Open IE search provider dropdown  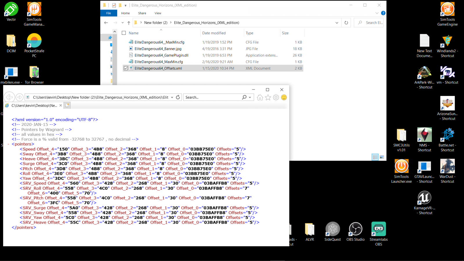point(250,97)
